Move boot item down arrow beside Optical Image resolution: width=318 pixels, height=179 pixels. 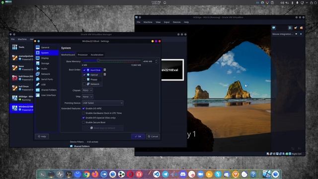(105, 74)
